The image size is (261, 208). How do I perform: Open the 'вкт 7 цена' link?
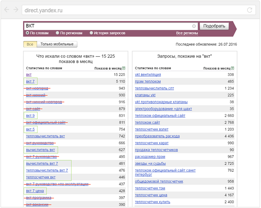35,191
